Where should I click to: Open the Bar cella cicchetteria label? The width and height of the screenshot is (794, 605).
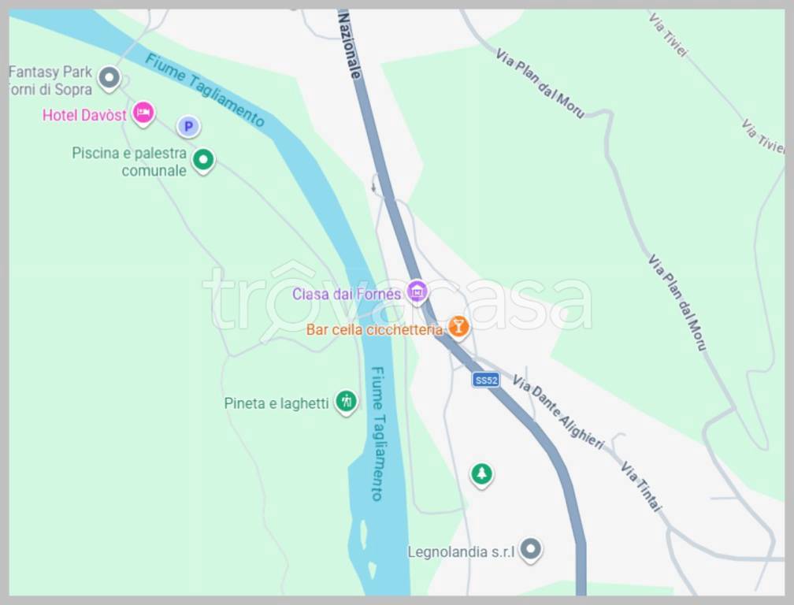(374, 330)
